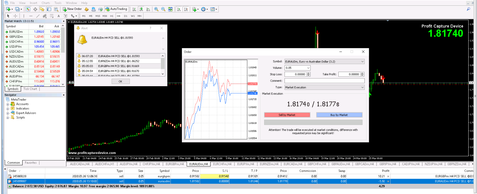Switch to the M15 timeframe

[x=98, y=16]
